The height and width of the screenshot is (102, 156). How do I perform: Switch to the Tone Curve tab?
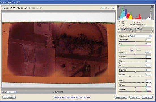pyautogui.click(x=122, y=29)
